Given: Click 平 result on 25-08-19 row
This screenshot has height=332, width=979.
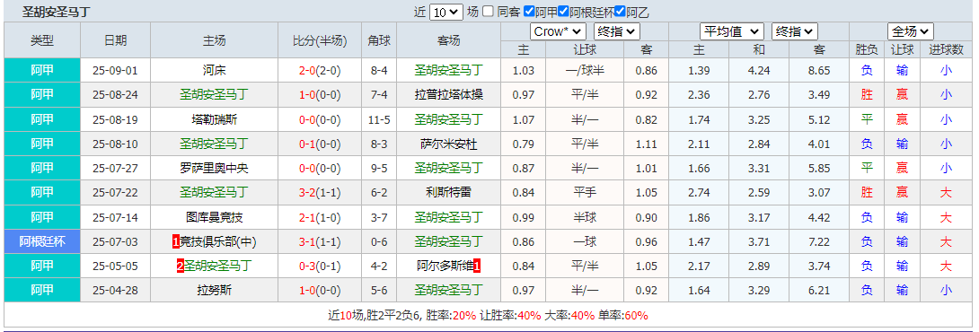Looking at the screenshot, I should coord(866,119).
